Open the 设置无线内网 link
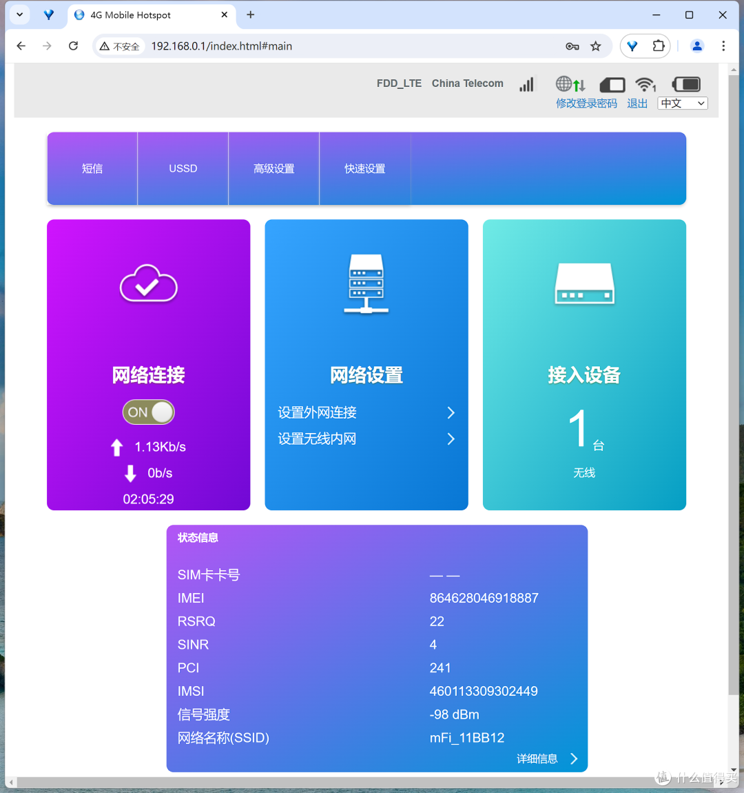The image size is (744, 793). pyautogui.click(x=317, y=439)
